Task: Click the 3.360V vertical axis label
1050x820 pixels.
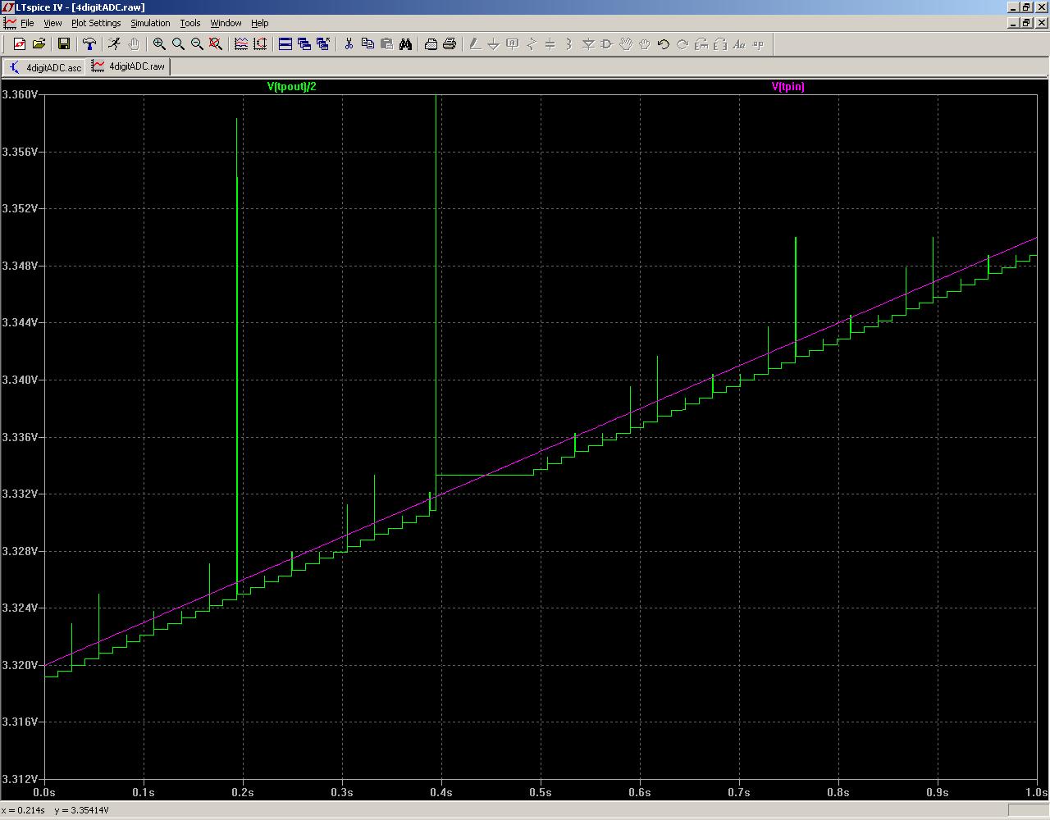Action: tap(20, 94)
